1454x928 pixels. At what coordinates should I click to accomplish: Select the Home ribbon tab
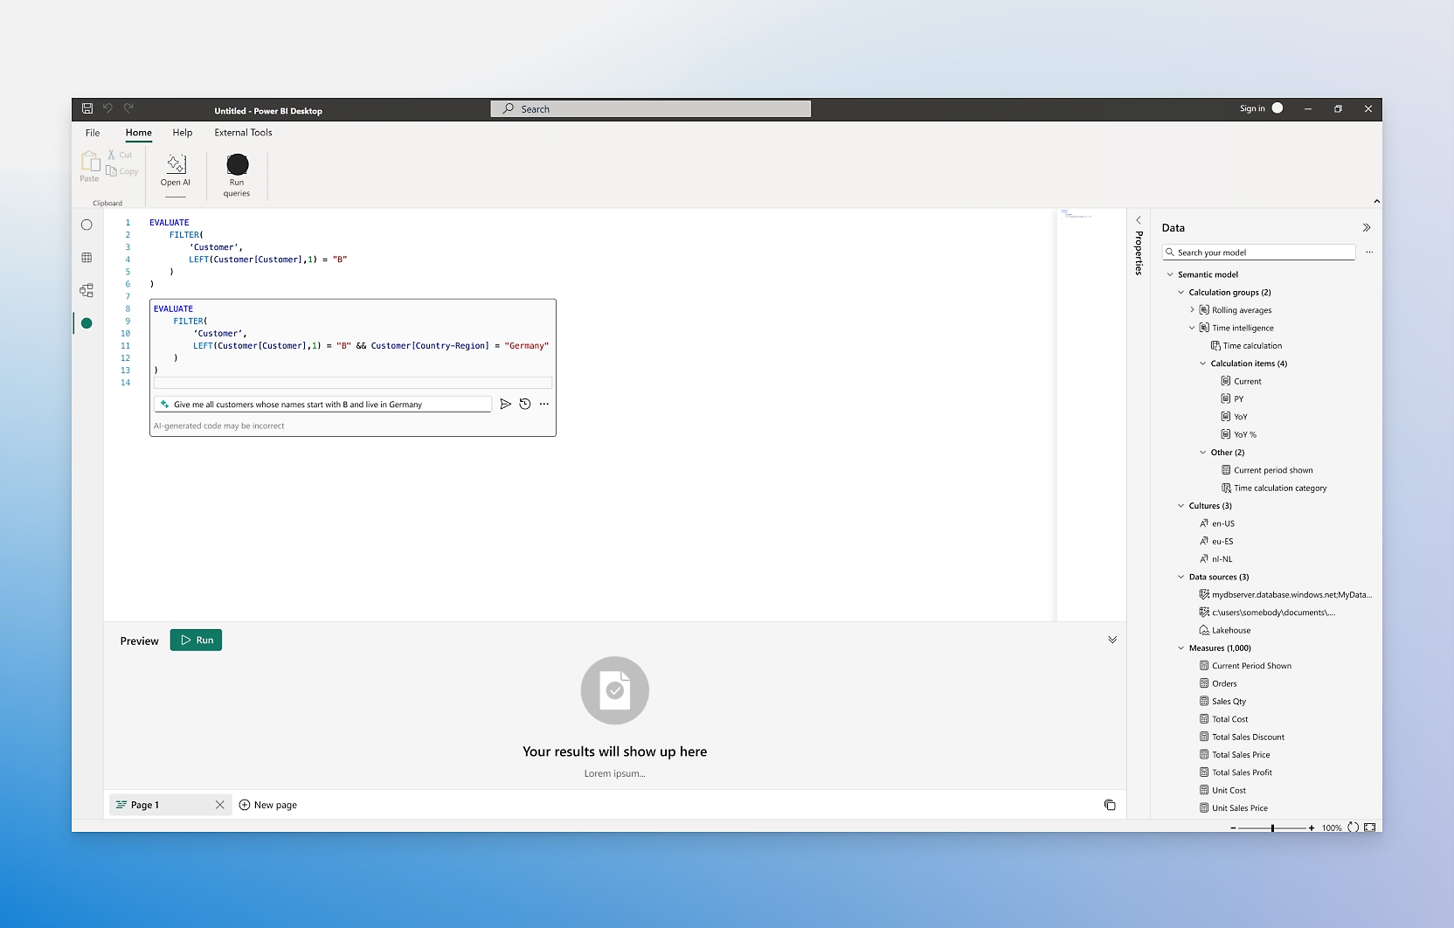138,133
